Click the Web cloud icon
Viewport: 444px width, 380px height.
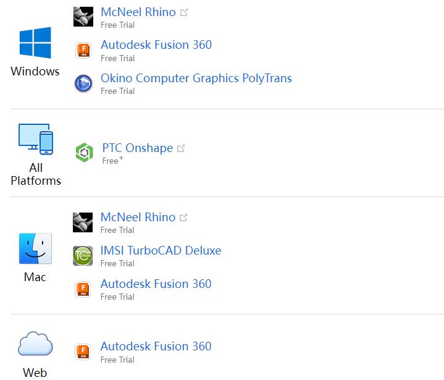(x=35, y=344)
